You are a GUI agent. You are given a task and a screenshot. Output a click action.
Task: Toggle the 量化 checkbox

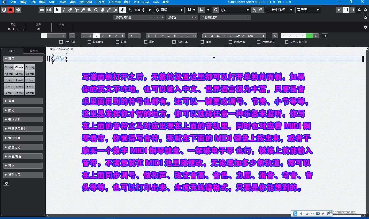pyautogui.click(x=146, y=42)
